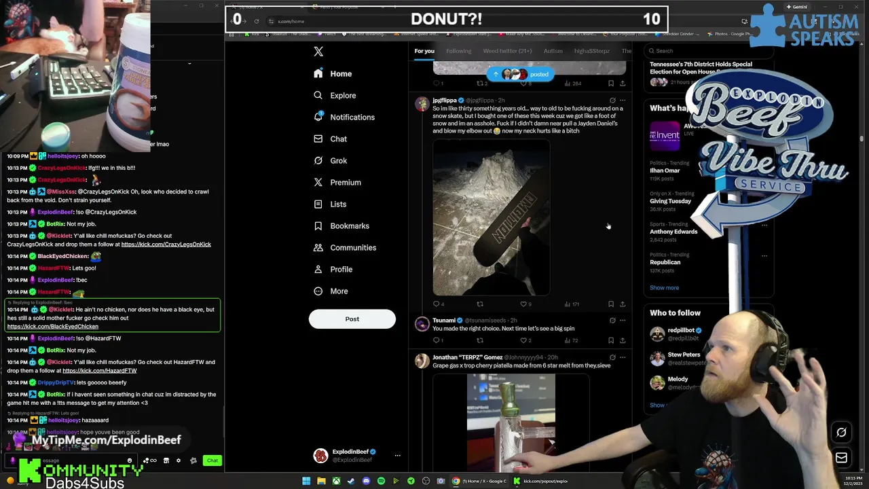
Task: Select the For you tab
Action: [x=424, y=51]
